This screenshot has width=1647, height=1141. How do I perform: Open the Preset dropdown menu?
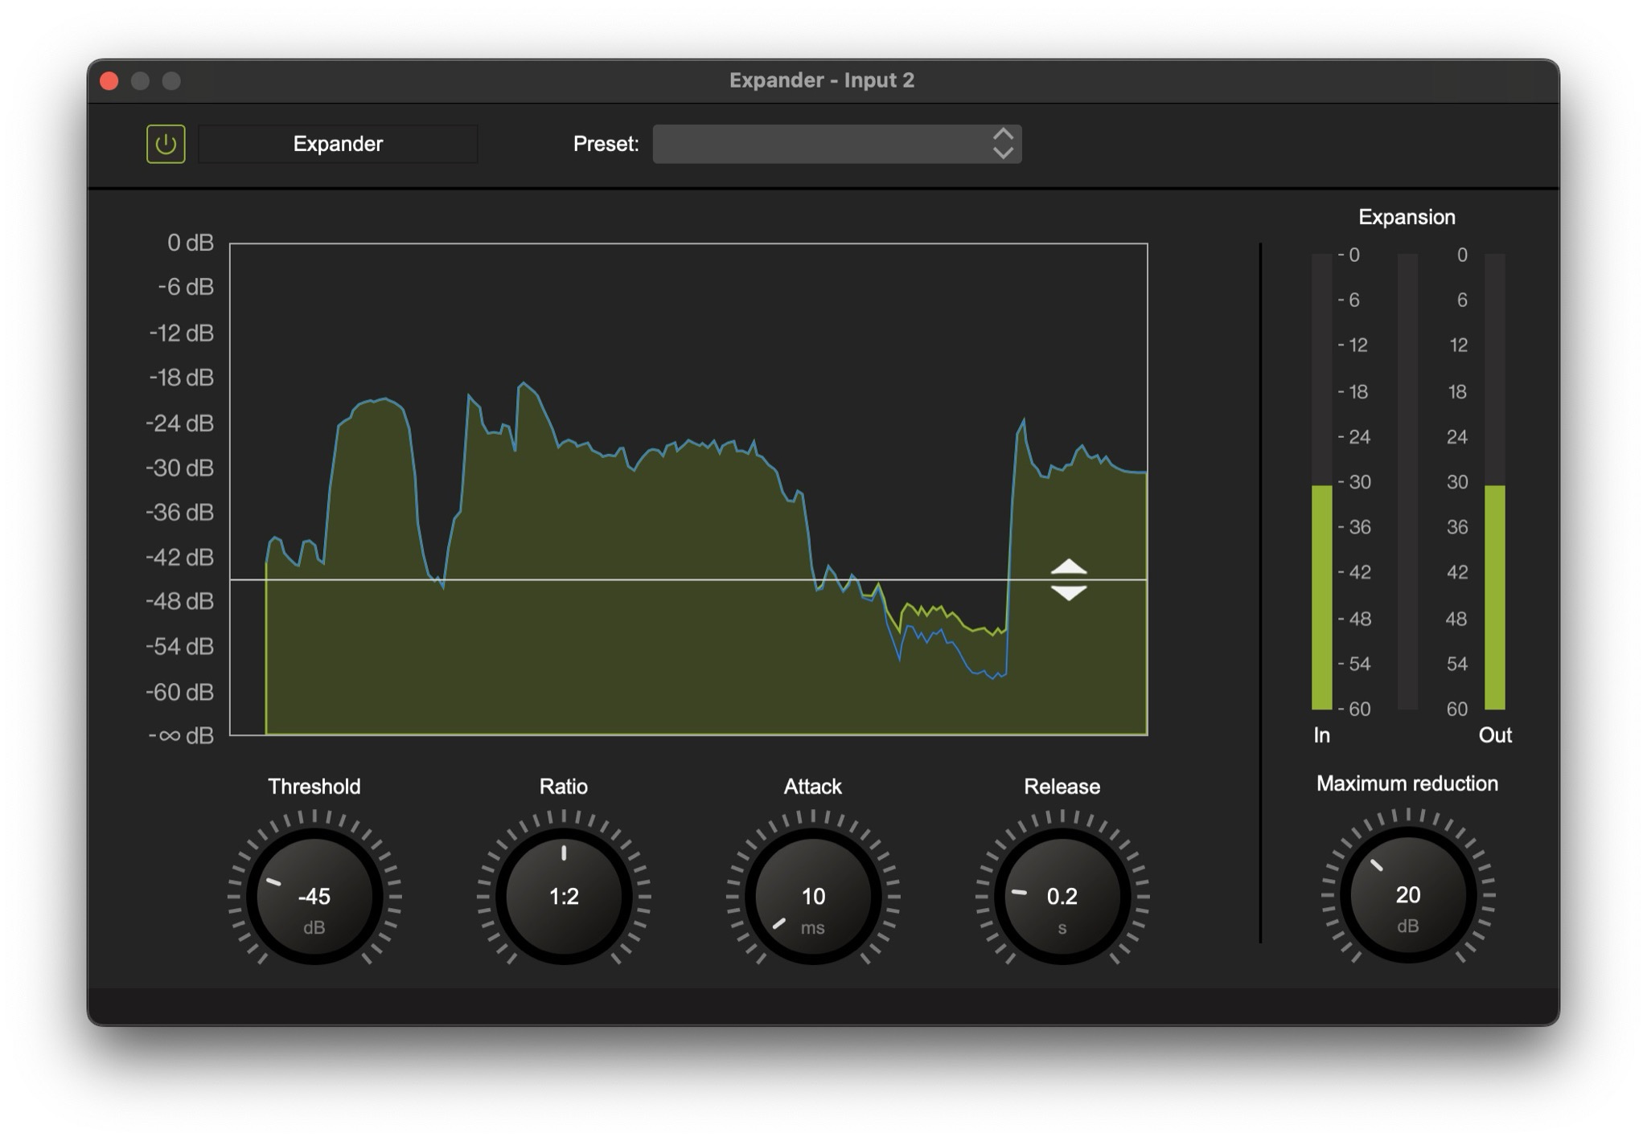point(837,144)
